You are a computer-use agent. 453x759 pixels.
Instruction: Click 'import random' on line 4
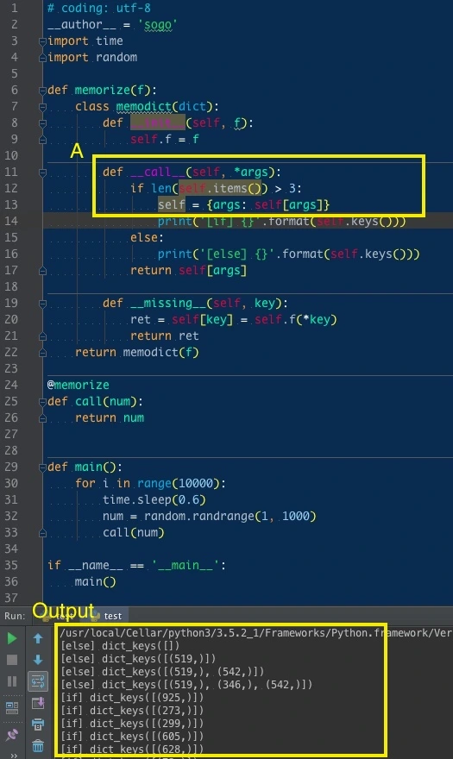click(x=92, y=57)
